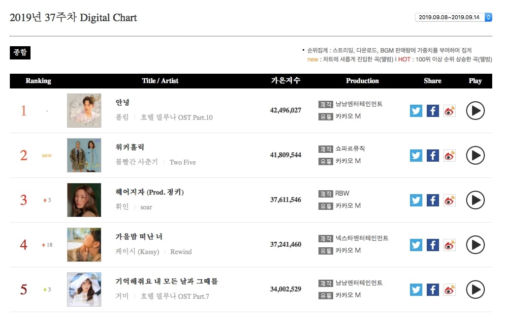Play the rank 4 song

(475, 245)
